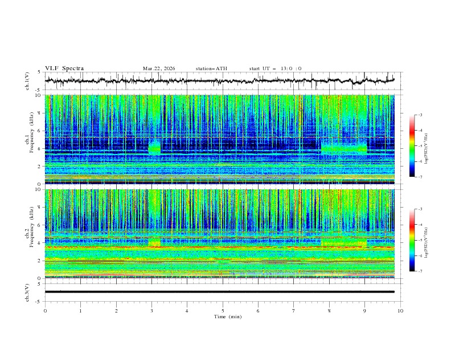This screenshot has width=451, height=349.
Task: Click time axis tick label "3"
Action: [x=151, y=311]
